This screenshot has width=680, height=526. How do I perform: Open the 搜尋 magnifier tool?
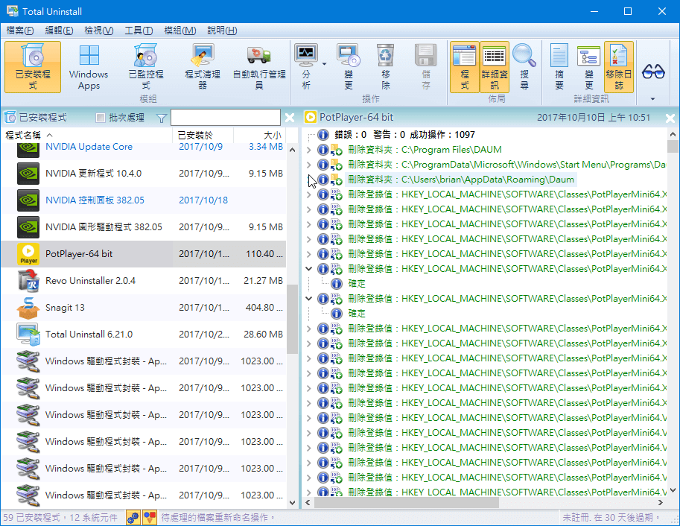click(x=524, y=67)
